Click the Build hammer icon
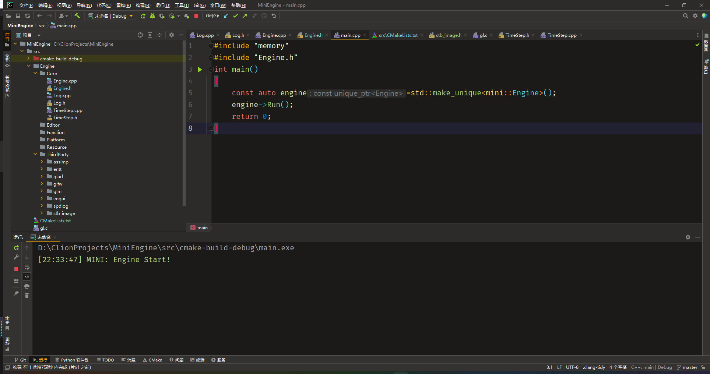This screenshot has width=710, height=374. pos(77,16)
